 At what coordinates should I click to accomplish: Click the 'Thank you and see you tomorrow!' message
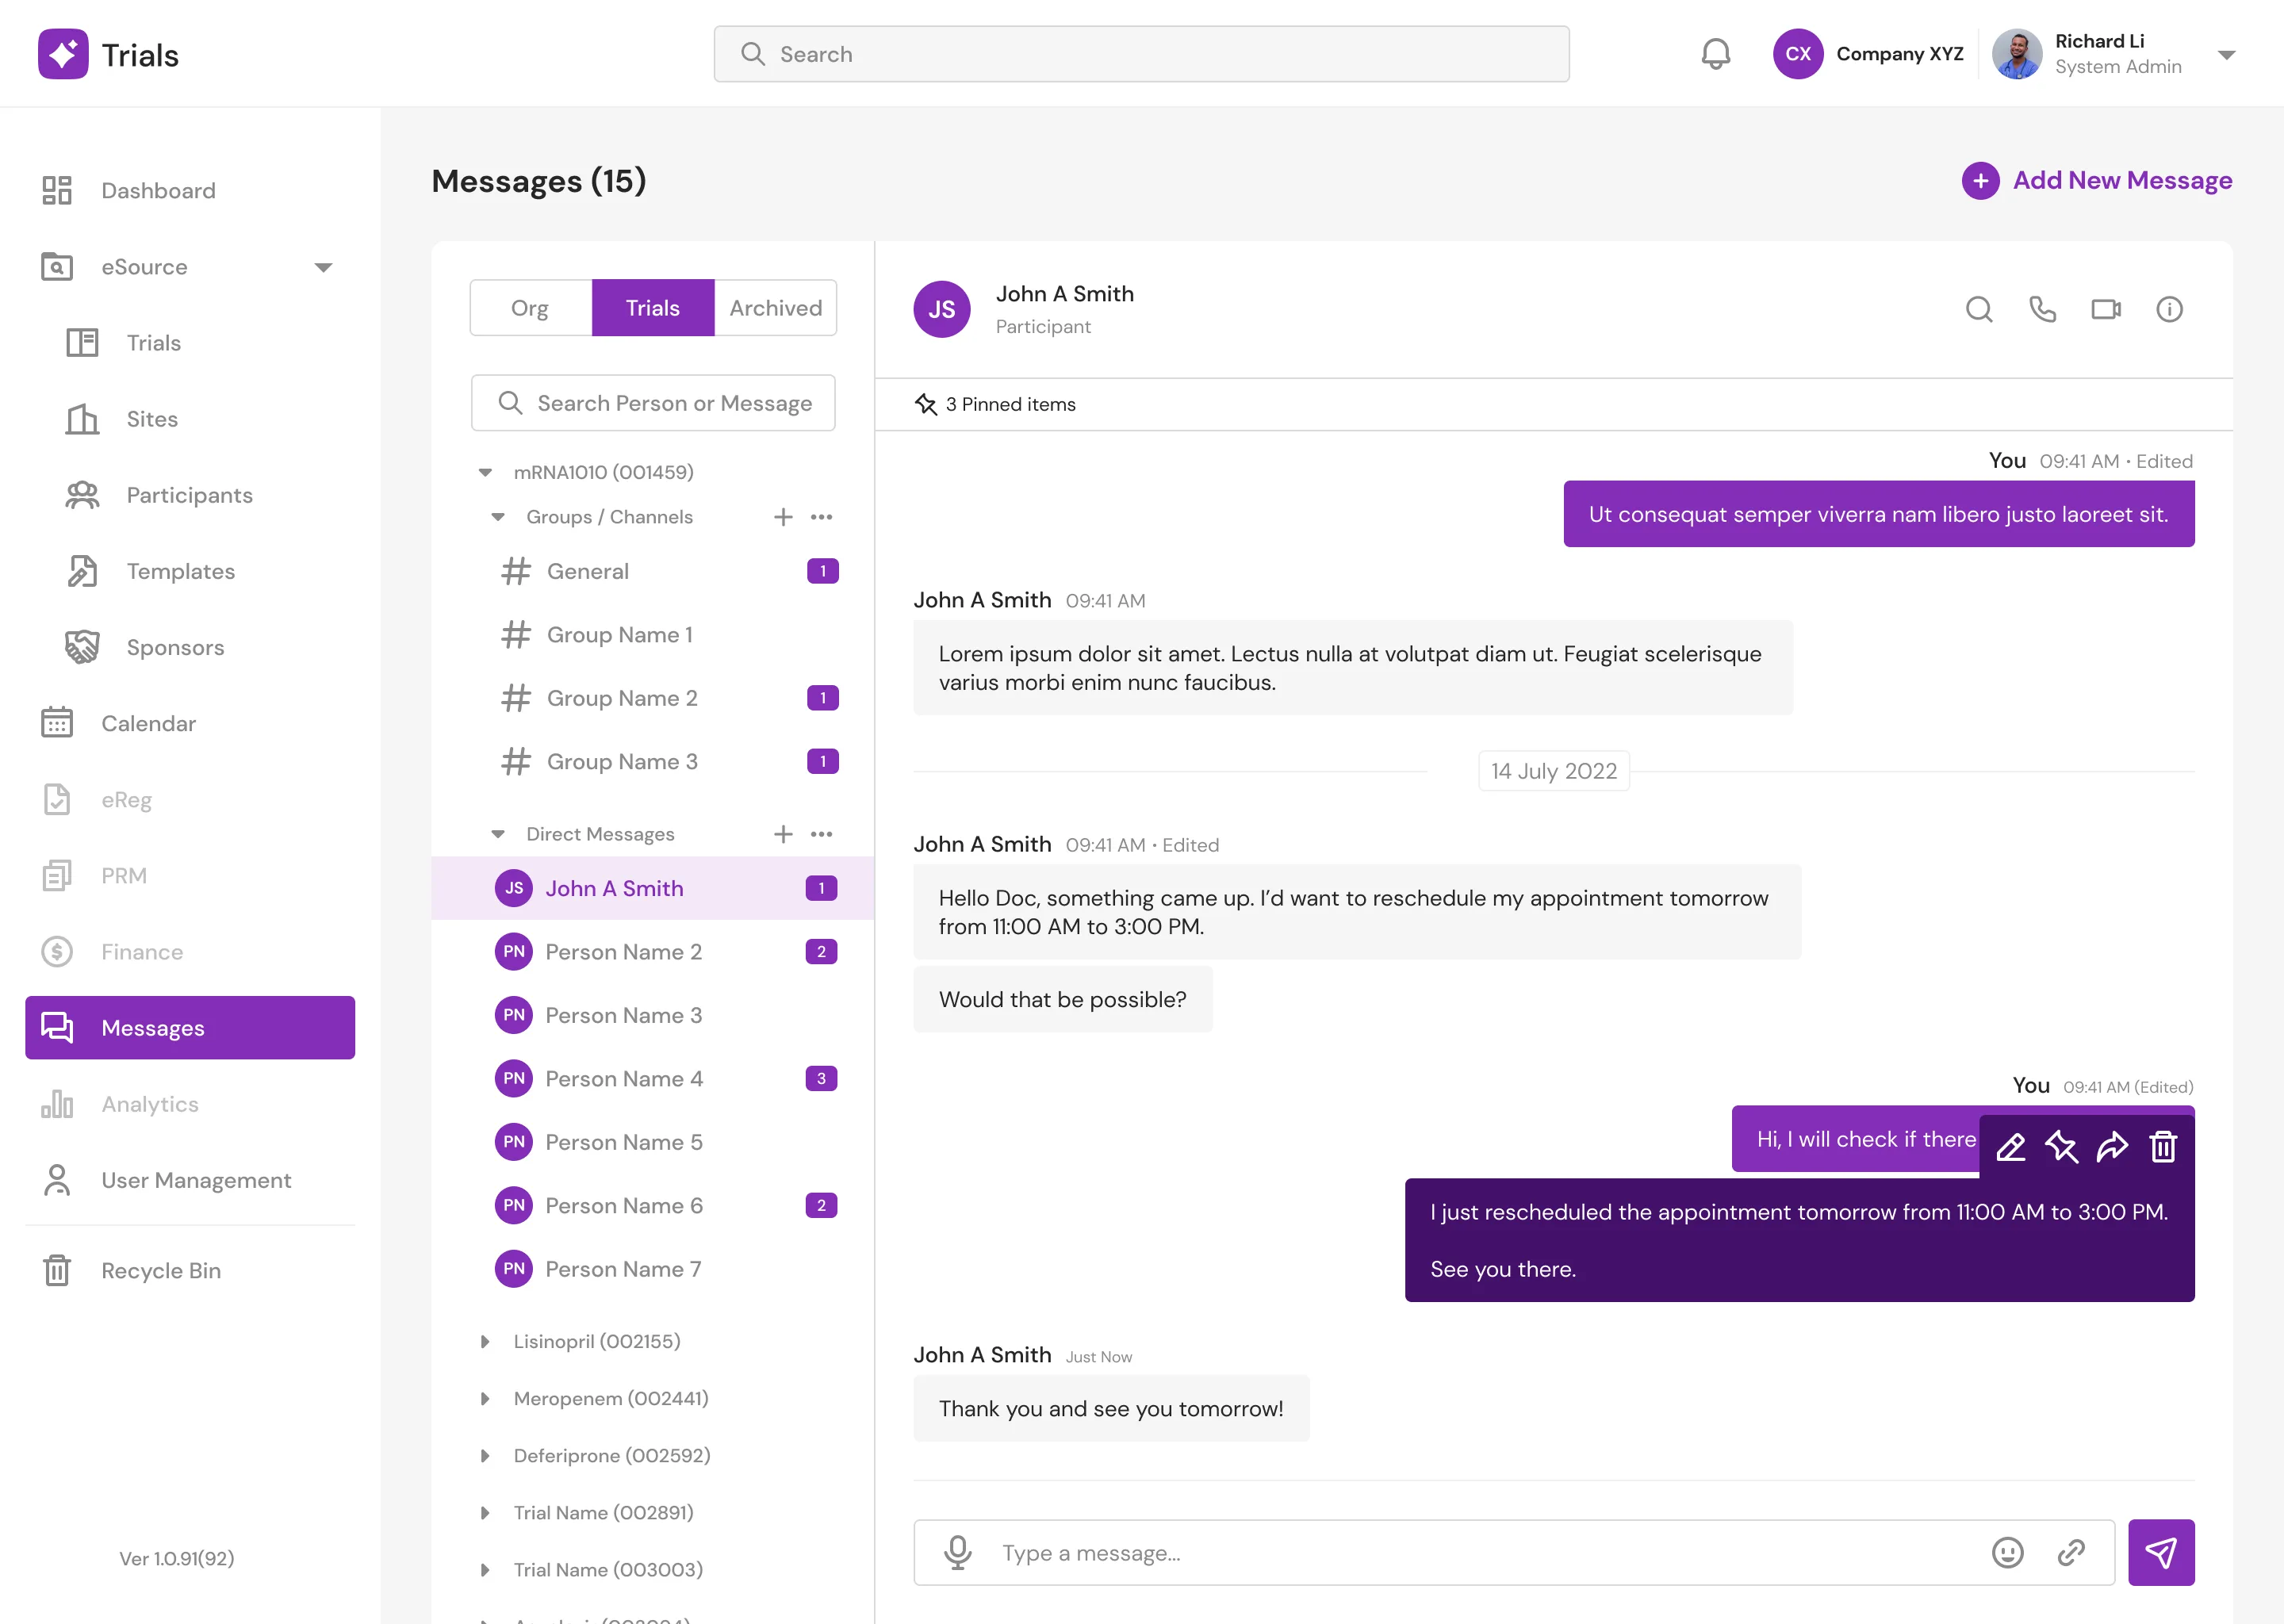pos(1111,1408)
